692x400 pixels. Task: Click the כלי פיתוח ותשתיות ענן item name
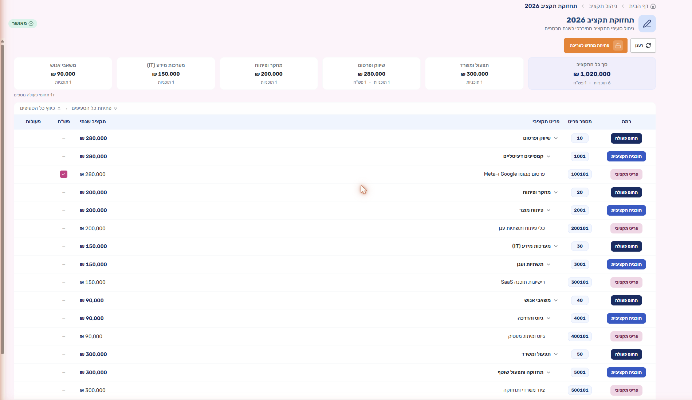[x=522, y=228]
